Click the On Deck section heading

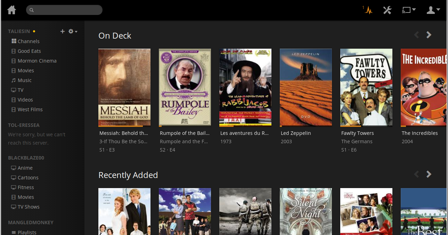(x=115, y=35)
